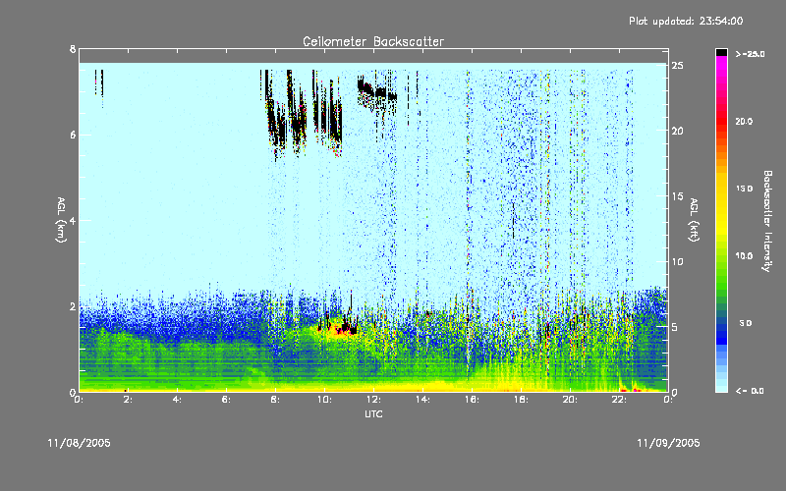Click the "6:" UTC hour tick

point(226,400)
